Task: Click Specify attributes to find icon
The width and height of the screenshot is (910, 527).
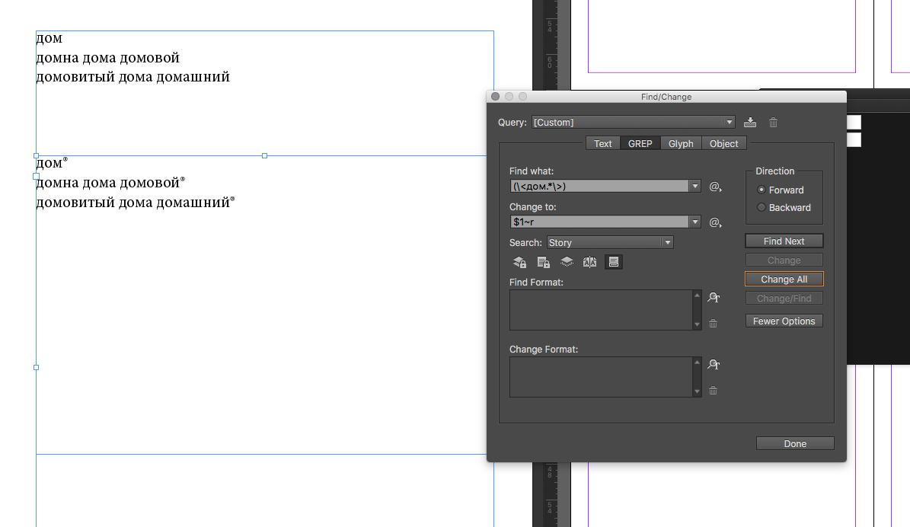Action: 714,298
